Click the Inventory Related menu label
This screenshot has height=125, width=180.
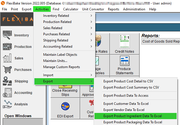click(x=56, y=16)
